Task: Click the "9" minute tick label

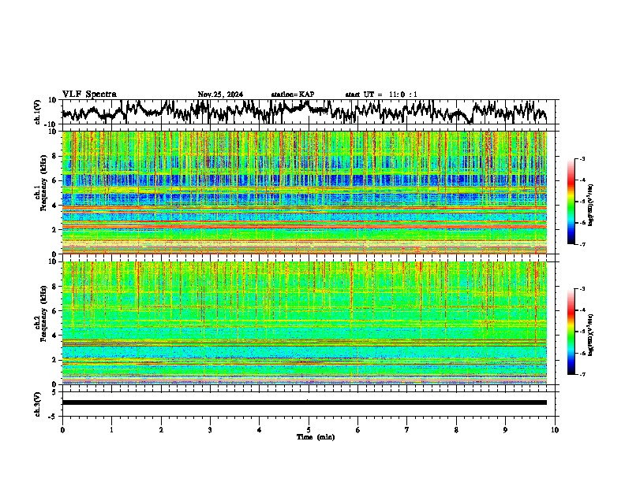Action: click(x=505, y=430)
